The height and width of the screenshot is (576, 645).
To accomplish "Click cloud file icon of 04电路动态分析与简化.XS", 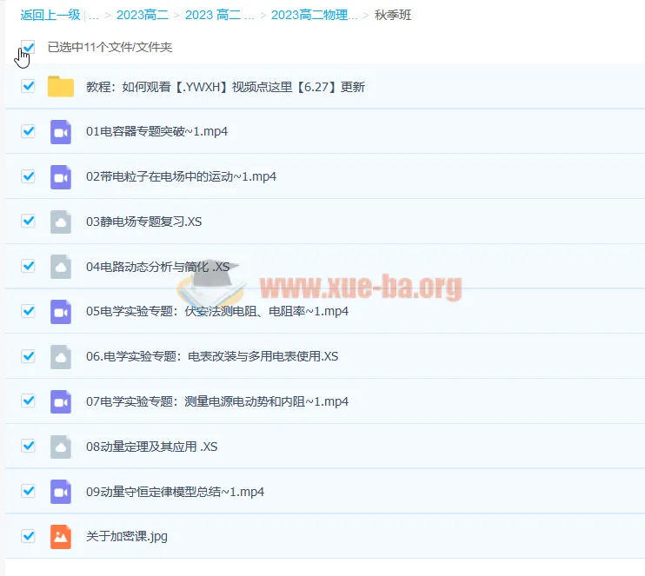I will (60, 267).
